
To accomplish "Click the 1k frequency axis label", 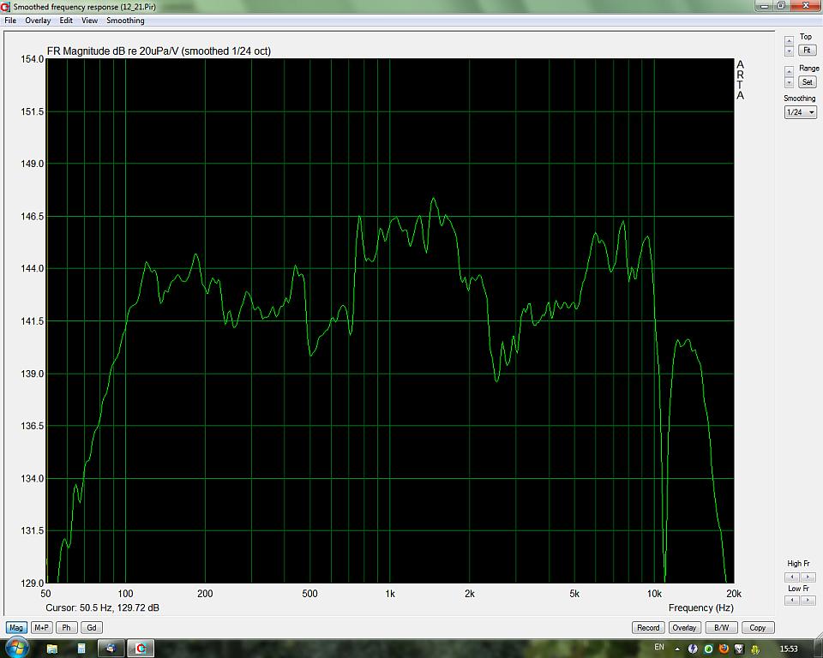I will [x=389, y=594].
